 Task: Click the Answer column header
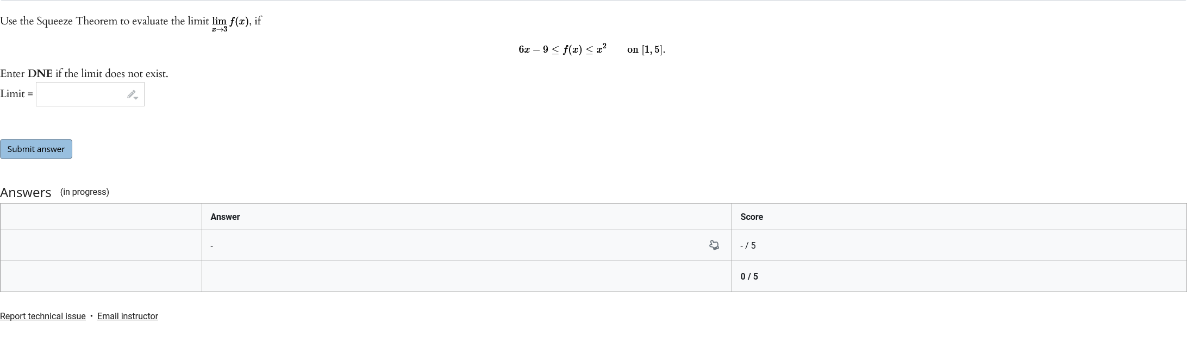(x=225, y=217)
